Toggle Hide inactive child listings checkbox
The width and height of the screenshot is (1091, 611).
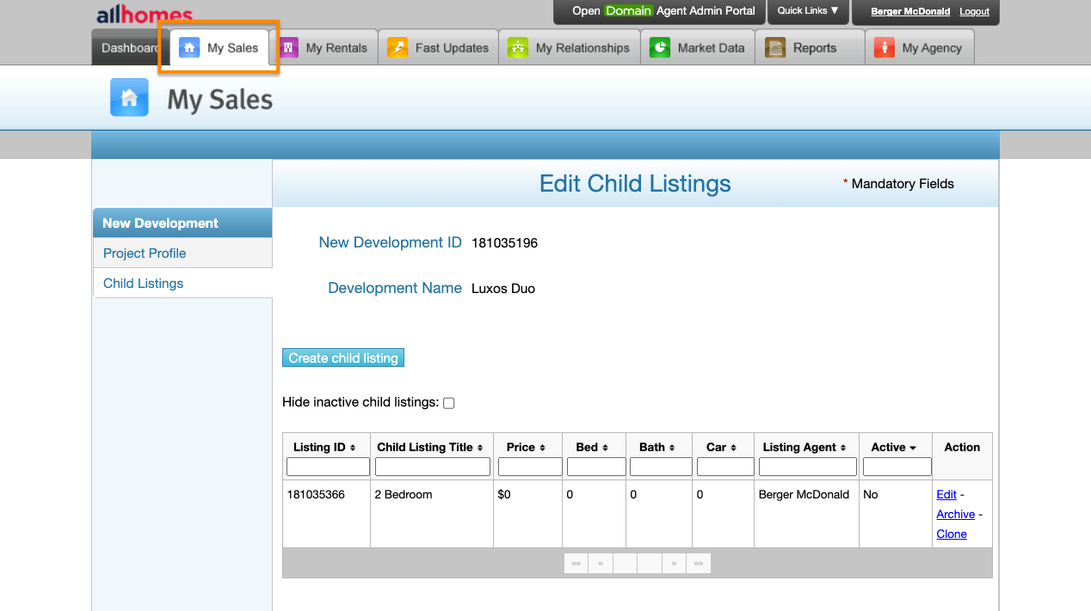[x=448, y=403]
